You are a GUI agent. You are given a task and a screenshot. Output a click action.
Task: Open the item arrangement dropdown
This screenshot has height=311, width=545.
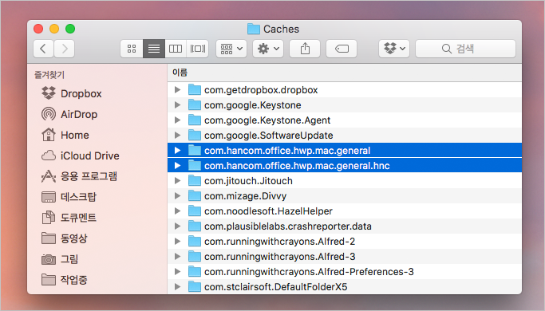[231, 49]
